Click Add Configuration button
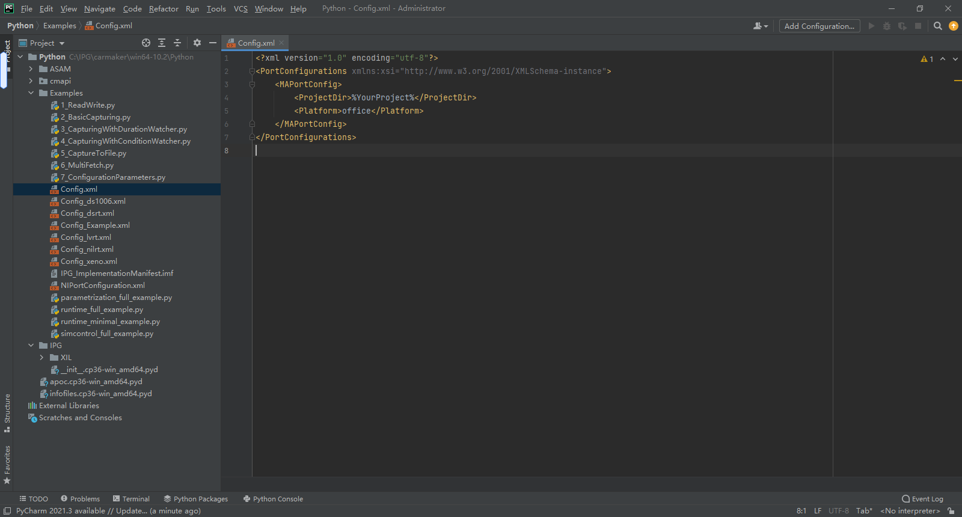 tap(820, 26)
